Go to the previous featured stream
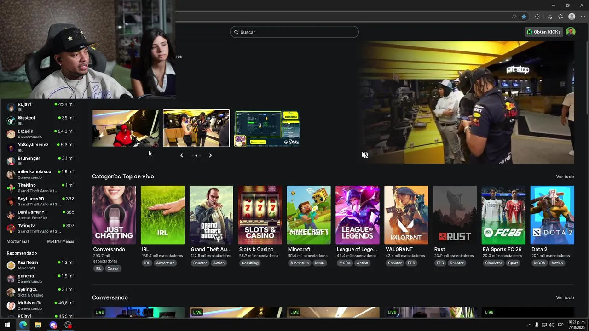Screen dimensions: 589x331 (x=182, y=155)
